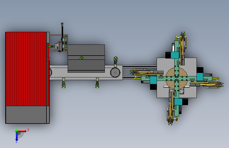
Task: Select the gripper at the cross's right arm tip
Action: pyautogui.click(x=222, y=85)
